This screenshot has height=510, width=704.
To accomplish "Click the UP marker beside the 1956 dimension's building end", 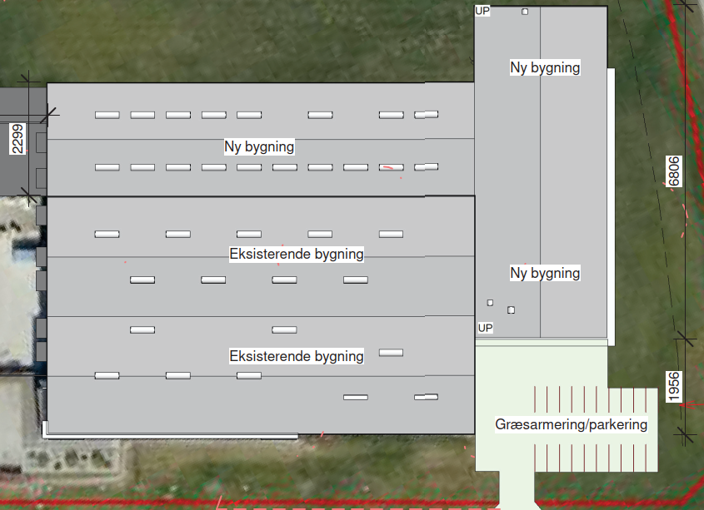I will pyautogui.click(x=486, y=328).
